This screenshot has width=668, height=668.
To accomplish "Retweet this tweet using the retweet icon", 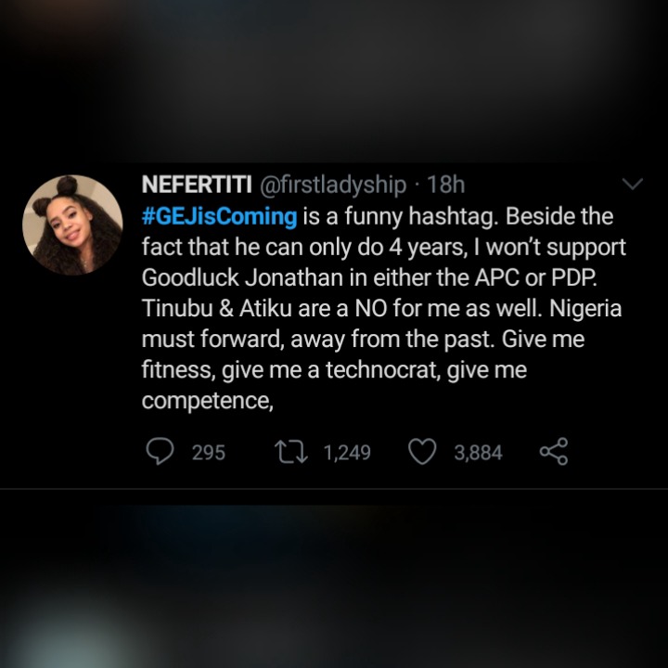I will (292, 452).
